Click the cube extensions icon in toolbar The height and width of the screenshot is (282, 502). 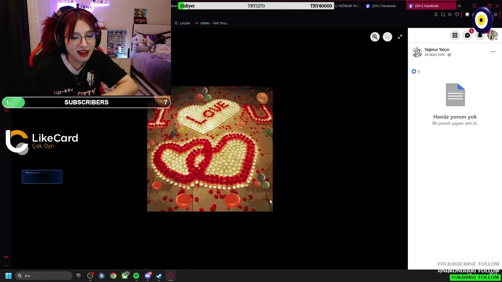pos(467,14)
